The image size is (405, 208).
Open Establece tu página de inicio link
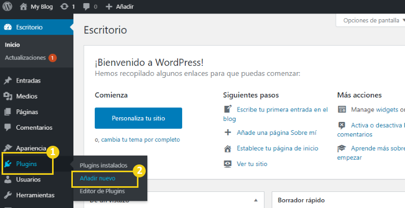[277, 148]
